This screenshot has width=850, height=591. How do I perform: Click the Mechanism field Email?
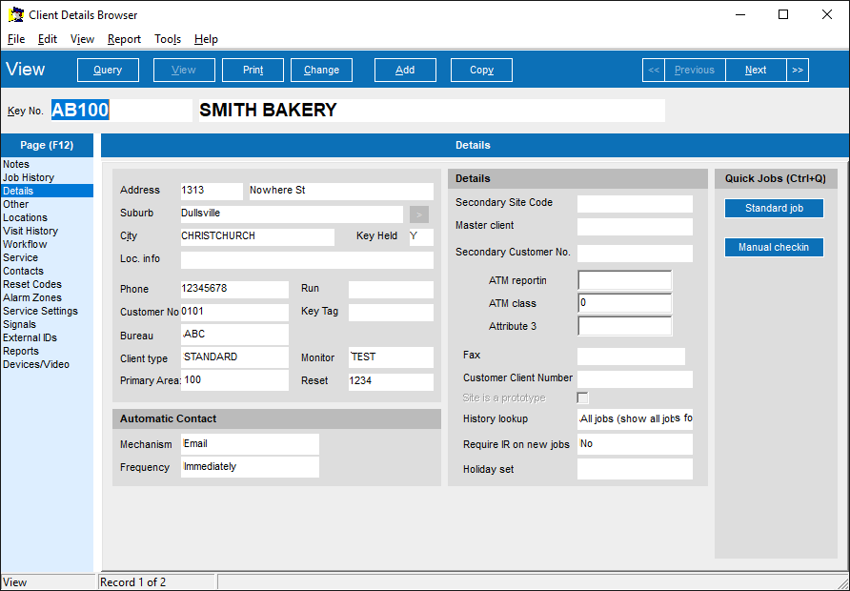click(250, 444)
